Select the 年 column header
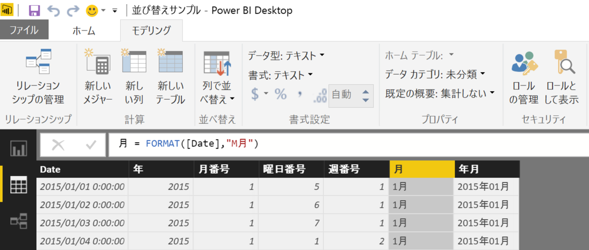 point(161,169)
